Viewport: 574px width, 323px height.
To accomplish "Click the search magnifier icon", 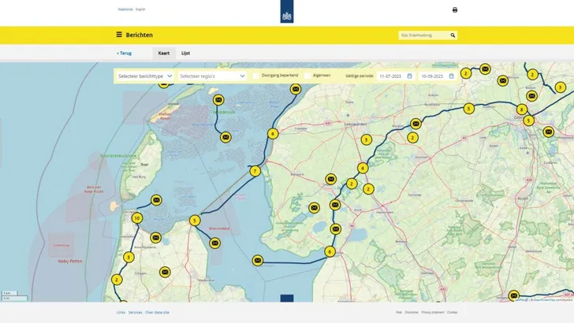I will pos(453,35).
